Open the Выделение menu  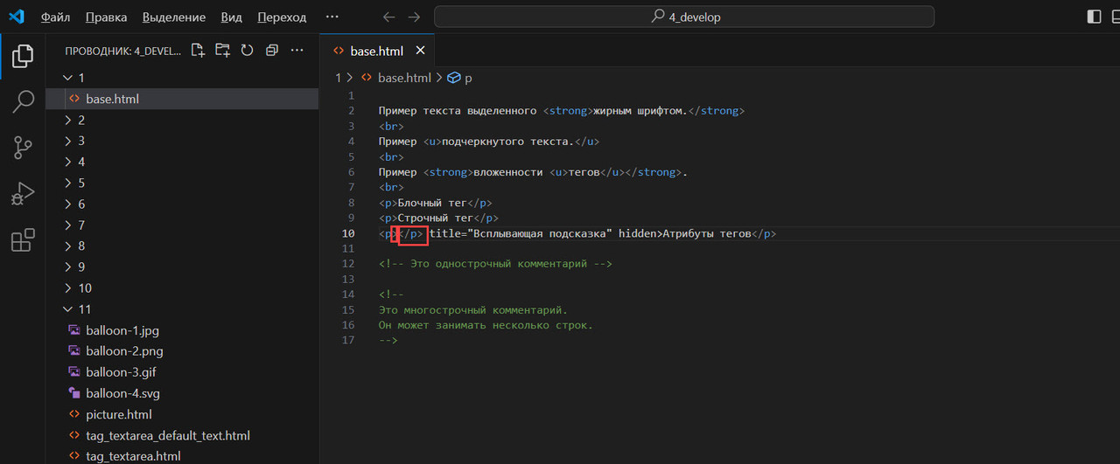coord(174,17)
